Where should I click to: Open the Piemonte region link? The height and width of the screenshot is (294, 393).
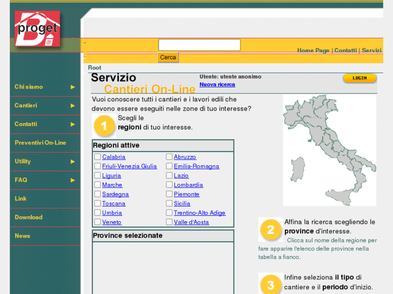pyautogui.click(x=186, y=194)
